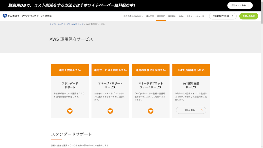Select the orange IoTを長期運用したい header
Image resolution: width=263 pixels, height=148 pixels.
(191, 70)
